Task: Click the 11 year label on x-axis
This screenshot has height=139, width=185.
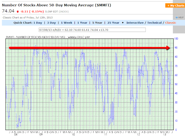Action: 106,134
